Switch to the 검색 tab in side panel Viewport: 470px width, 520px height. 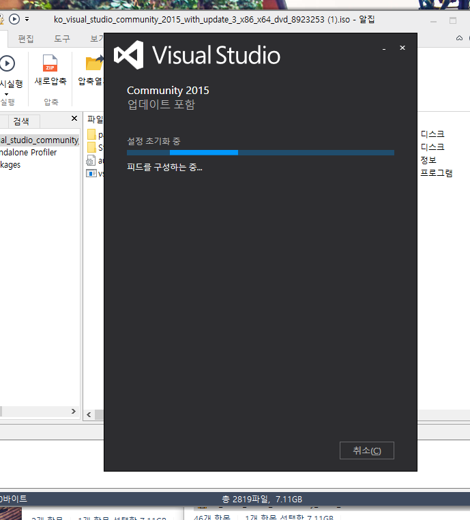click(x=21, y=121)
